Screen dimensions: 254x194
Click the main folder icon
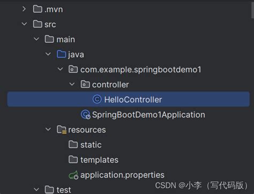tap(49, 39)
